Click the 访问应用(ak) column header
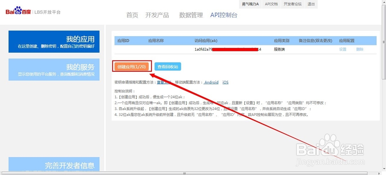Image resolution: width=386 pixels, height=175 pixels. click(206, 41)
